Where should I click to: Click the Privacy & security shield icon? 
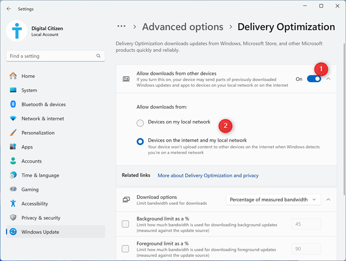click(x=13, y=218)
